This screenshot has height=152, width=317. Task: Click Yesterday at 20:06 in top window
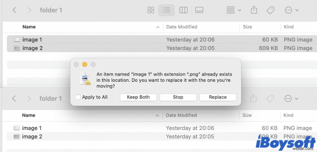click(190, 40)
